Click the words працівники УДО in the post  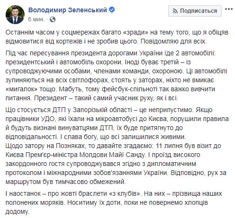30,119
